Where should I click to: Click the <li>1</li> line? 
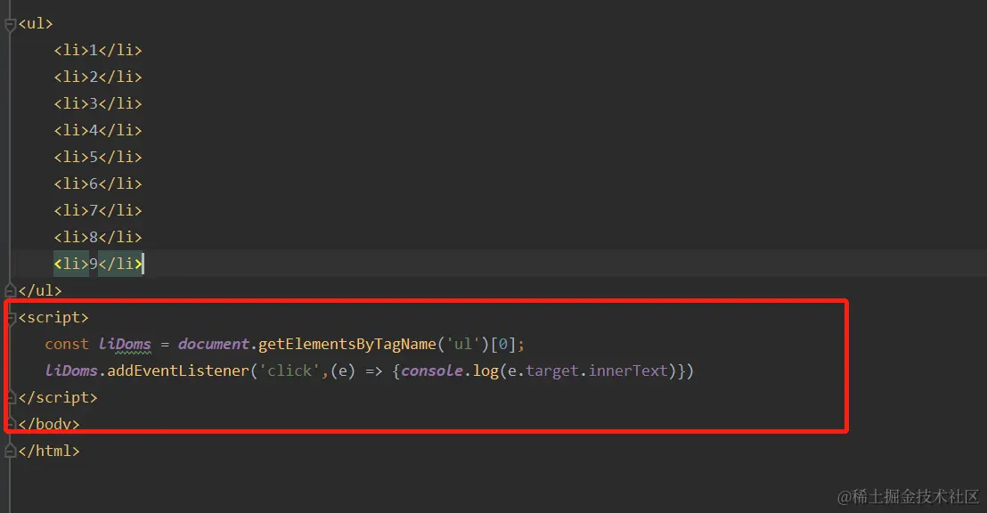point(98,51)
